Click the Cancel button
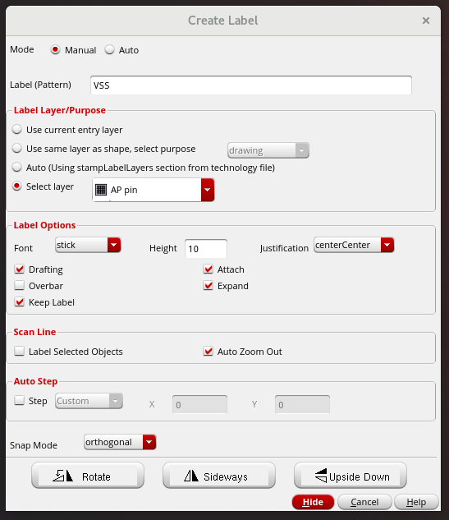The width and height of the screenshot is (449, 520). pos(364,502)
